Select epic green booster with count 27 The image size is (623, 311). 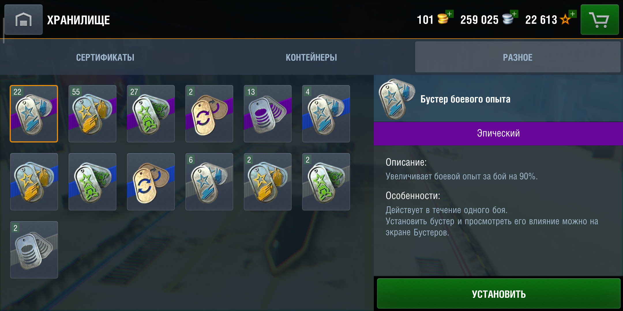[x=151, y=114]
